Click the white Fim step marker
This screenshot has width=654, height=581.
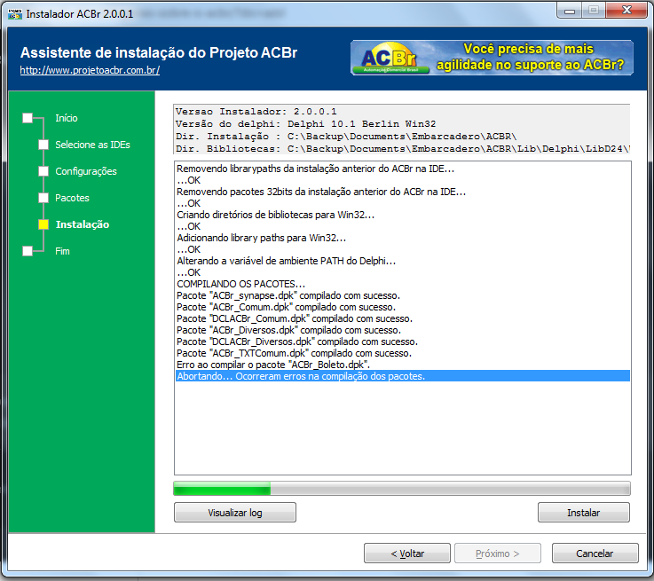(28, 251)
